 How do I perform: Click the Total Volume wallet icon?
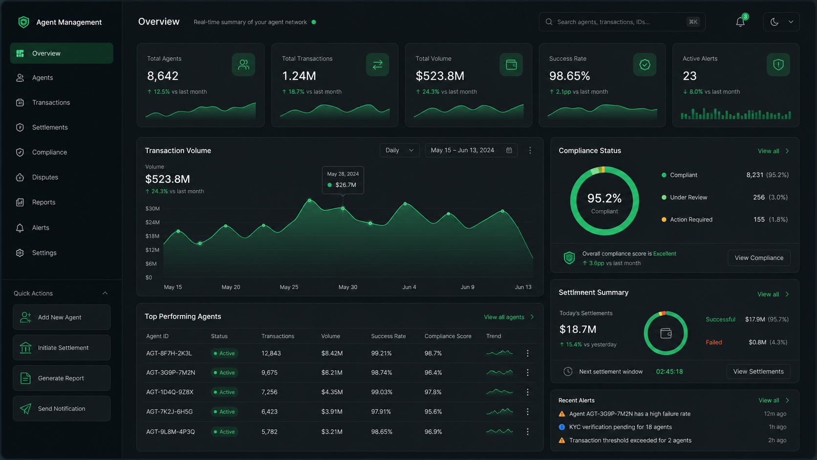(x=511, y=65)
